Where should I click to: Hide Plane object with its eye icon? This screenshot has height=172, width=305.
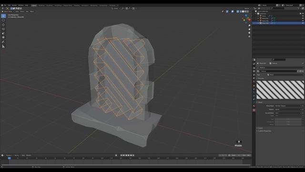(303, 16)
